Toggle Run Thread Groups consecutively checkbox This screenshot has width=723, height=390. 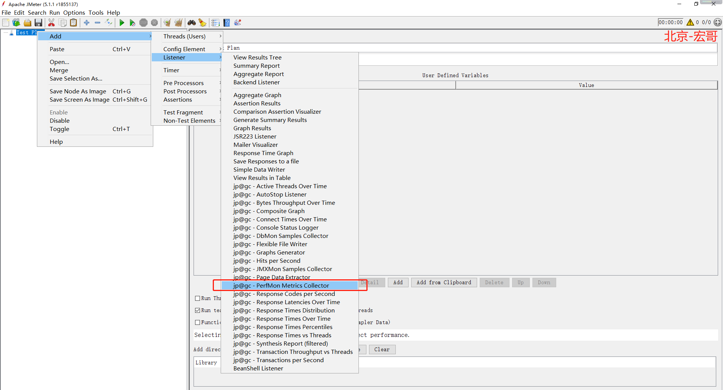[197, 298]
